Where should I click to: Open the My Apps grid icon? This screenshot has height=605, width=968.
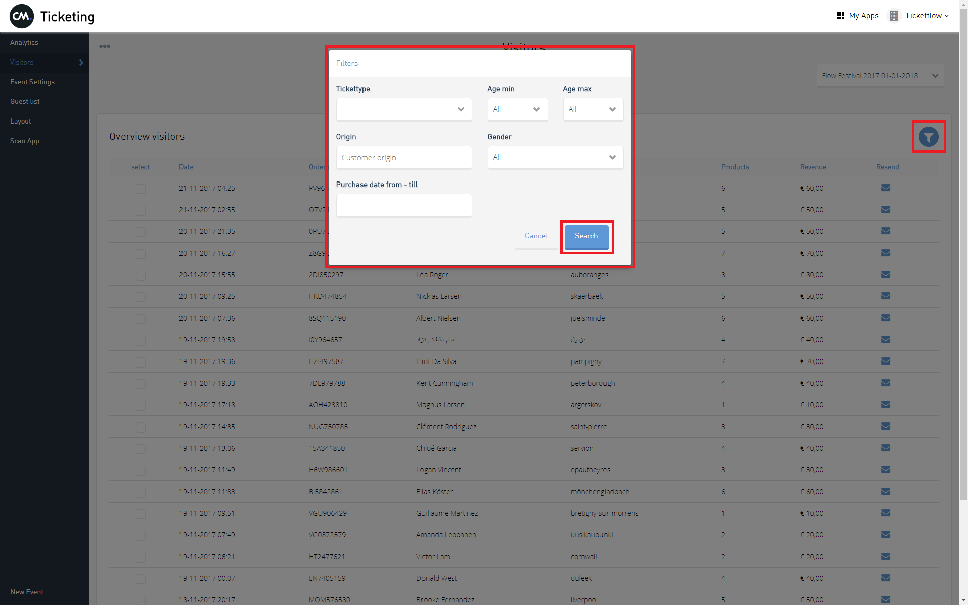[x=840, y=16]
